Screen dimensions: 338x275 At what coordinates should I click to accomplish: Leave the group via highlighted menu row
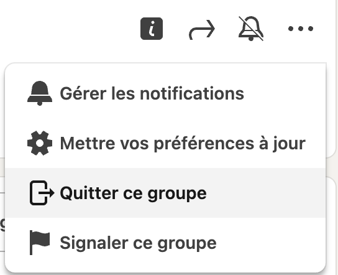tap(165, 193)
